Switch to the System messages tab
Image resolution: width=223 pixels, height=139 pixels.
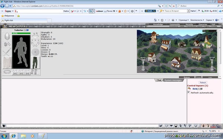click(173, 80)
